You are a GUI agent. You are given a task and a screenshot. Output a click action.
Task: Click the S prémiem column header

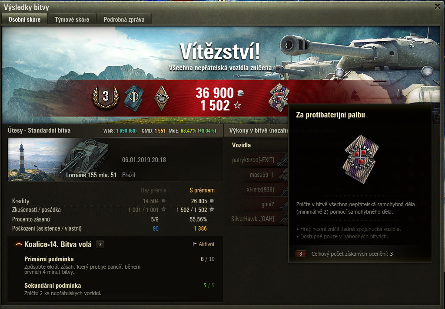coord(202,190)
